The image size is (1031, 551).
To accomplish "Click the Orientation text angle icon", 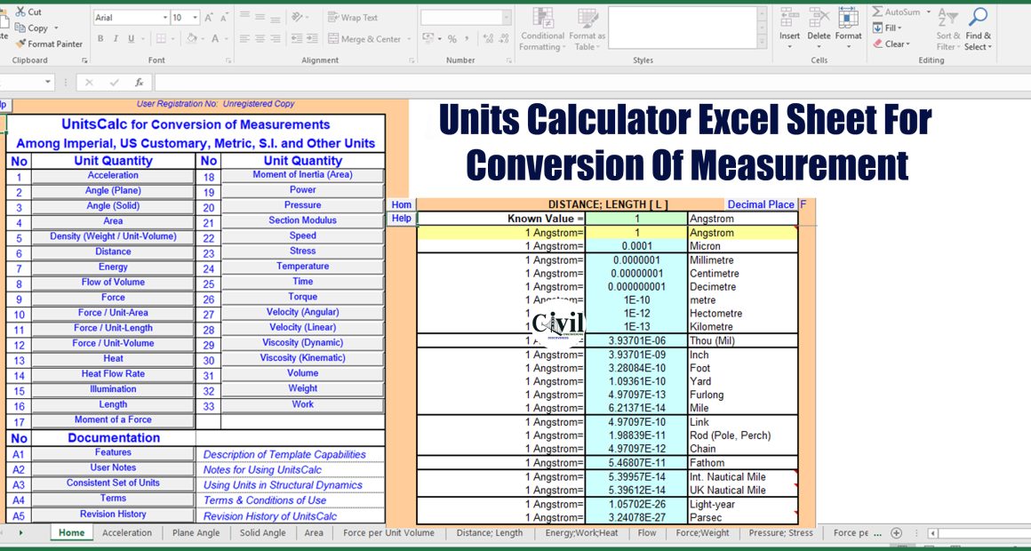I will [x=298, y=18].
